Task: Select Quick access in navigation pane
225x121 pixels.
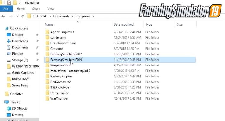Action: 19,28
